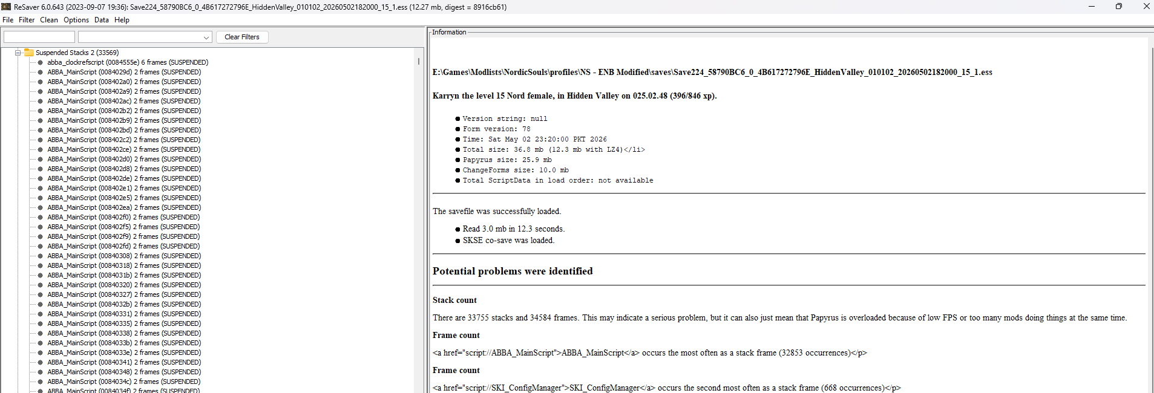Restore down the ReSaver window
The height and width of the screenshot is (393, 1154).
coord(1118,7)
